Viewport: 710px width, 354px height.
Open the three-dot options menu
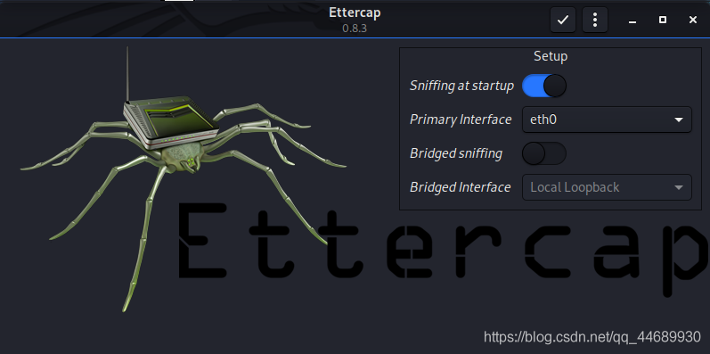point(595,20)
